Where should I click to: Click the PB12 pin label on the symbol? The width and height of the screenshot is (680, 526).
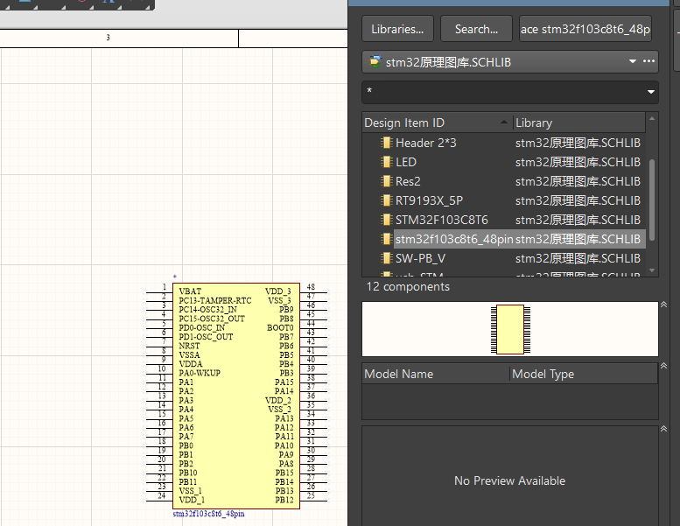pos(284,500)
